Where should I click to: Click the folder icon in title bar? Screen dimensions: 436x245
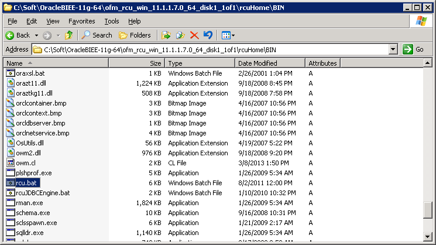pyautogui.click(x=8, y=8)
